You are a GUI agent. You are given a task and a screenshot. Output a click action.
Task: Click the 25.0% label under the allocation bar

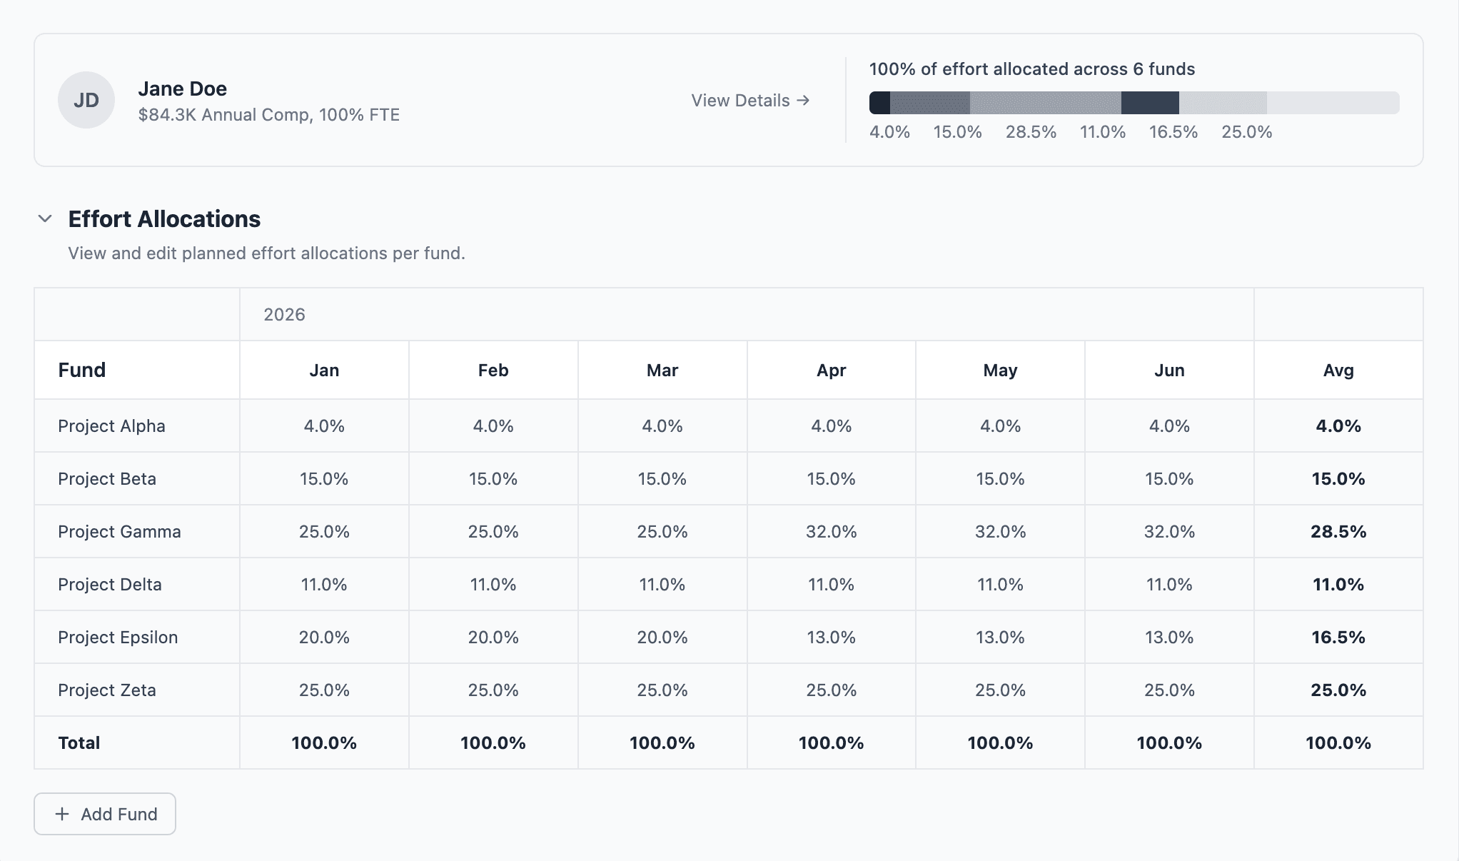pos(1246,132)
